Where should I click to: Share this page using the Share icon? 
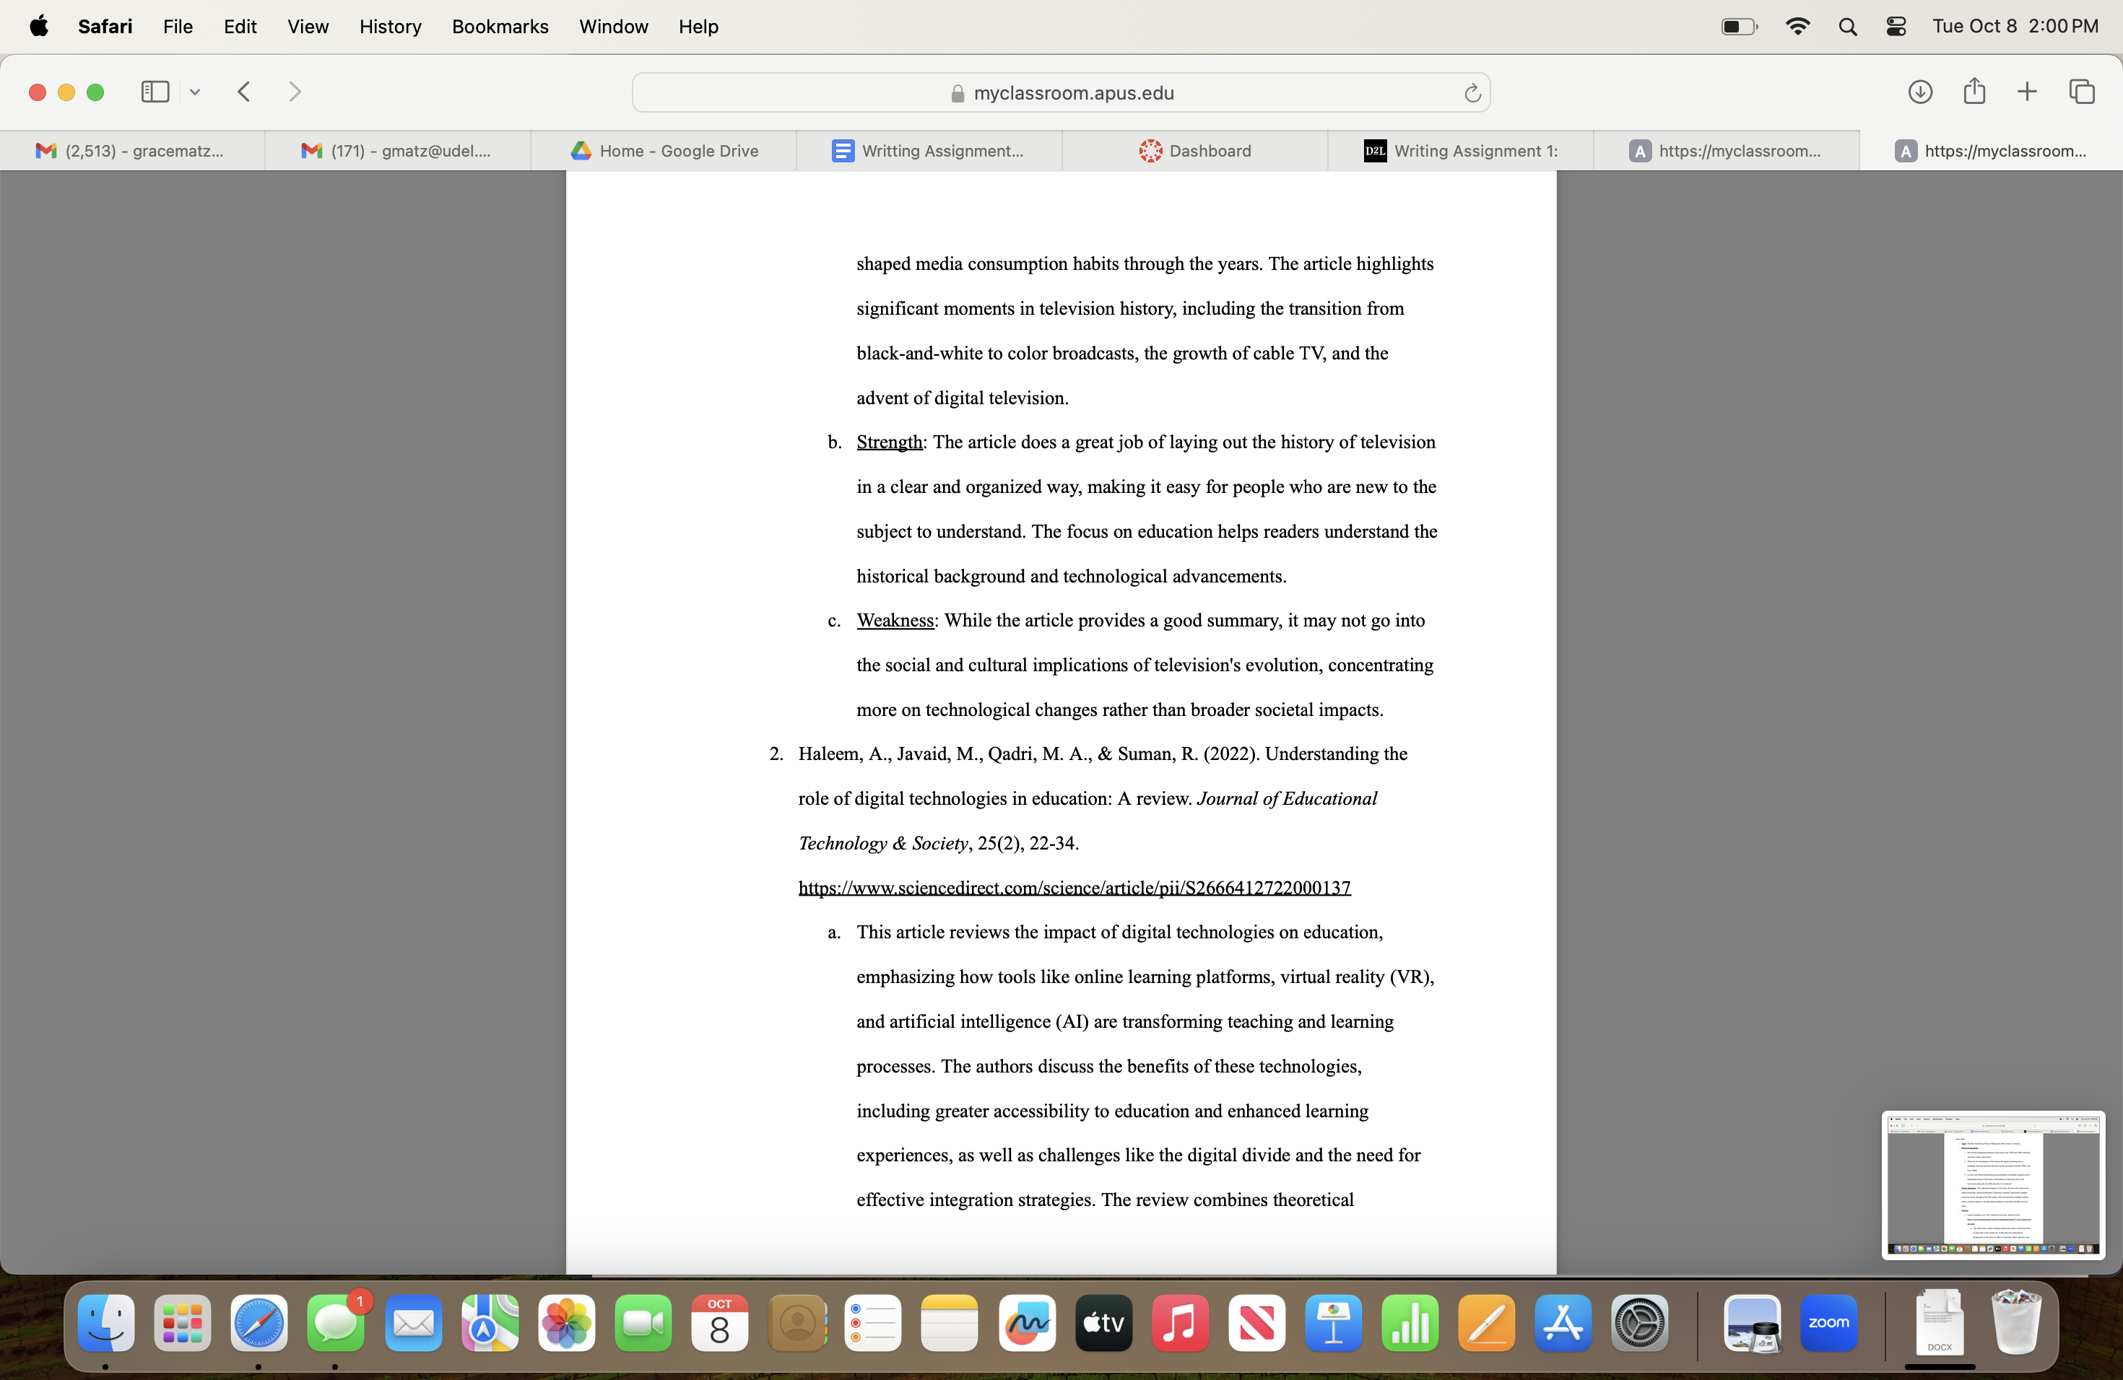pyautogui.click(x=1973, y=92)
